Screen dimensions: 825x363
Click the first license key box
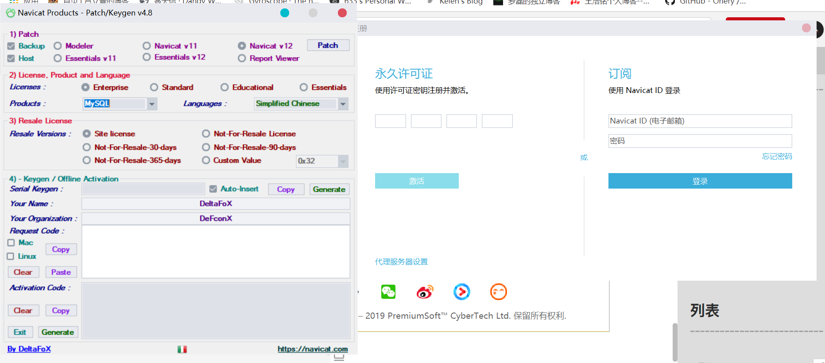(391, 121)
